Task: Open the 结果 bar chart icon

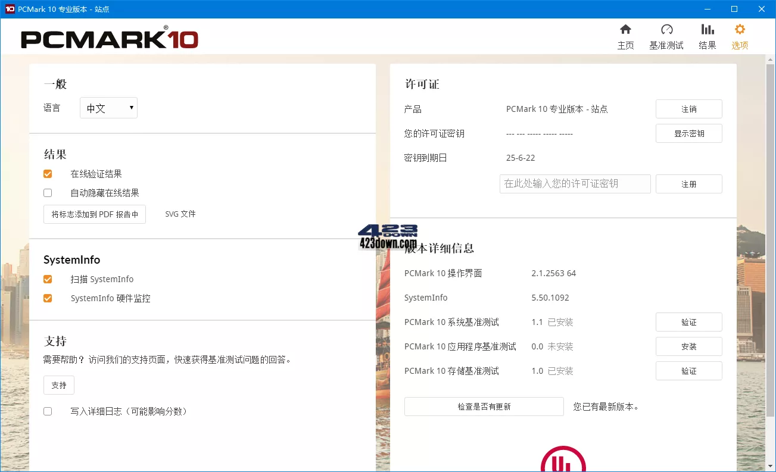Action: (707, 36)
